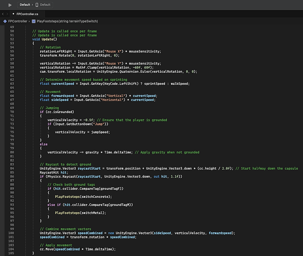Click Quaternion.Euler on line 60
Screen dimensions: 303x256
[134, 71]
